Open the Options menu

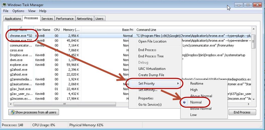click(18, 11)
